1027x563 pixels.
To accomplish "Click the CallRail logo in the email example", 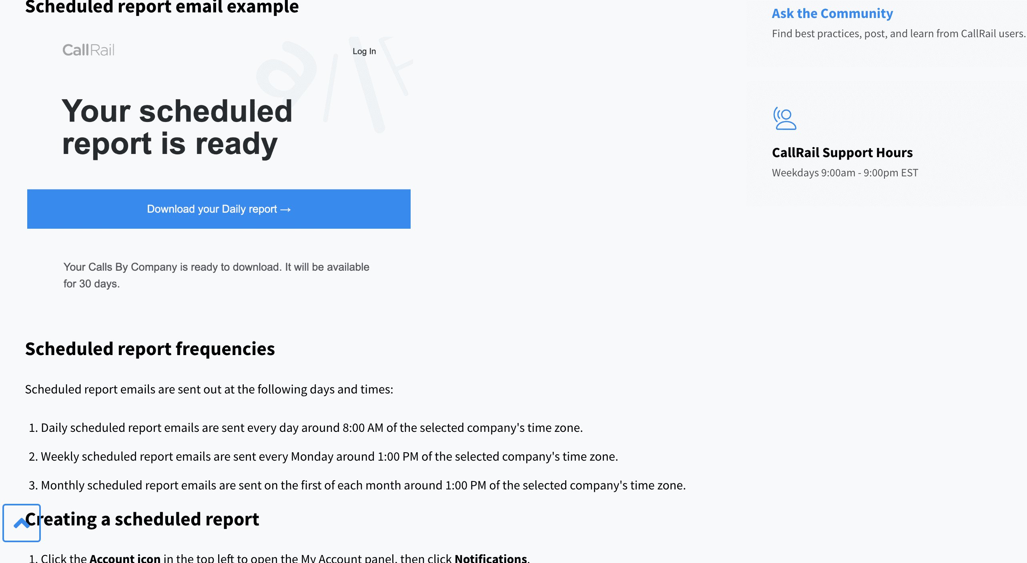I will tap(88, 50).
